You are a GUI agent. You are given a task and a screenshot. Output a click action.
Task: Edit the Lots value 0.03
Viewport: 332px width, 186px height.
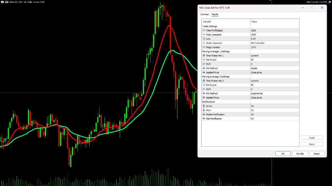[x=275, y=39]
